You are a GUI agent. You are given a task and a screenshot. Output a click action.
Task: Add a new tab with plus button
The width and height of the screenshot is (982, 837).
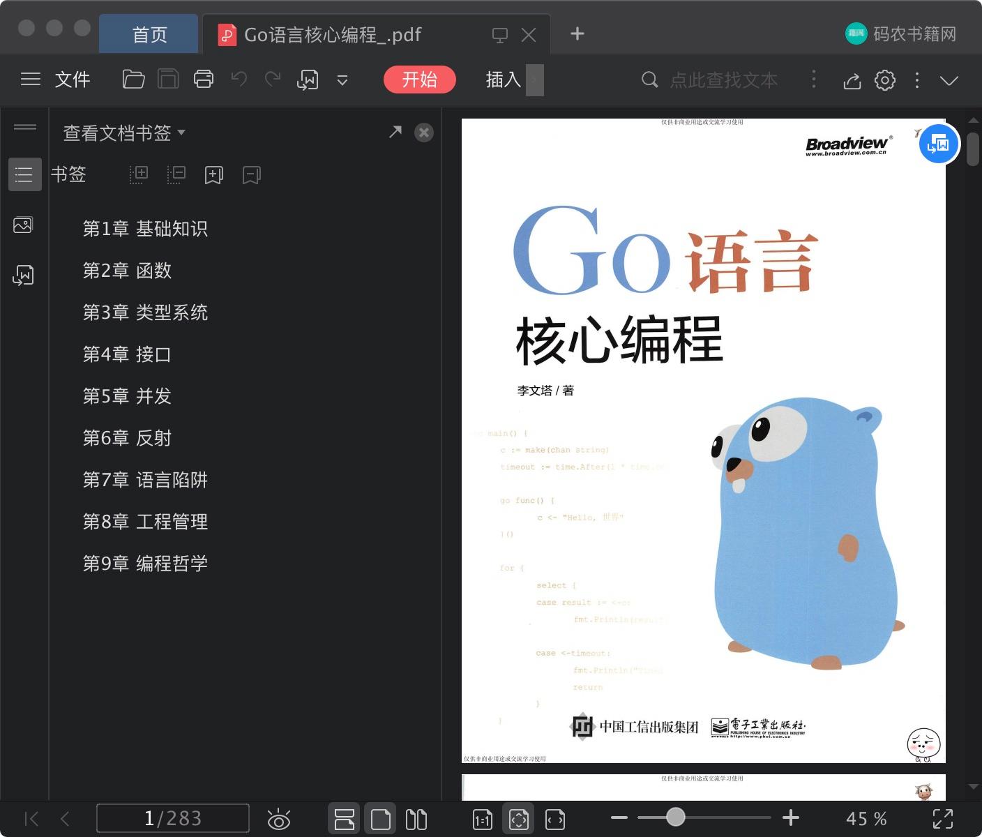tap(577, 33)
